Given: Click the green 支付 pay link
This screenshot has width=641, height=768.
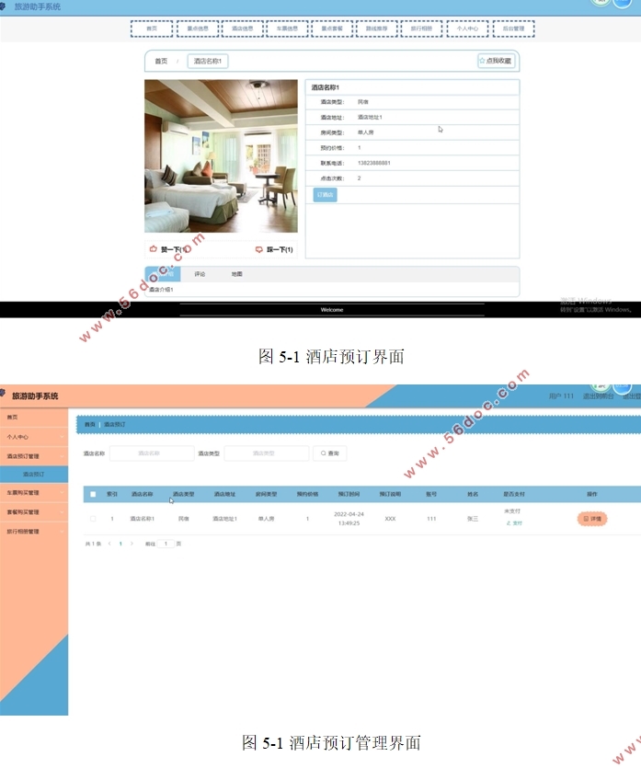Looking at the screenshot, I should [x=513, y=522].
